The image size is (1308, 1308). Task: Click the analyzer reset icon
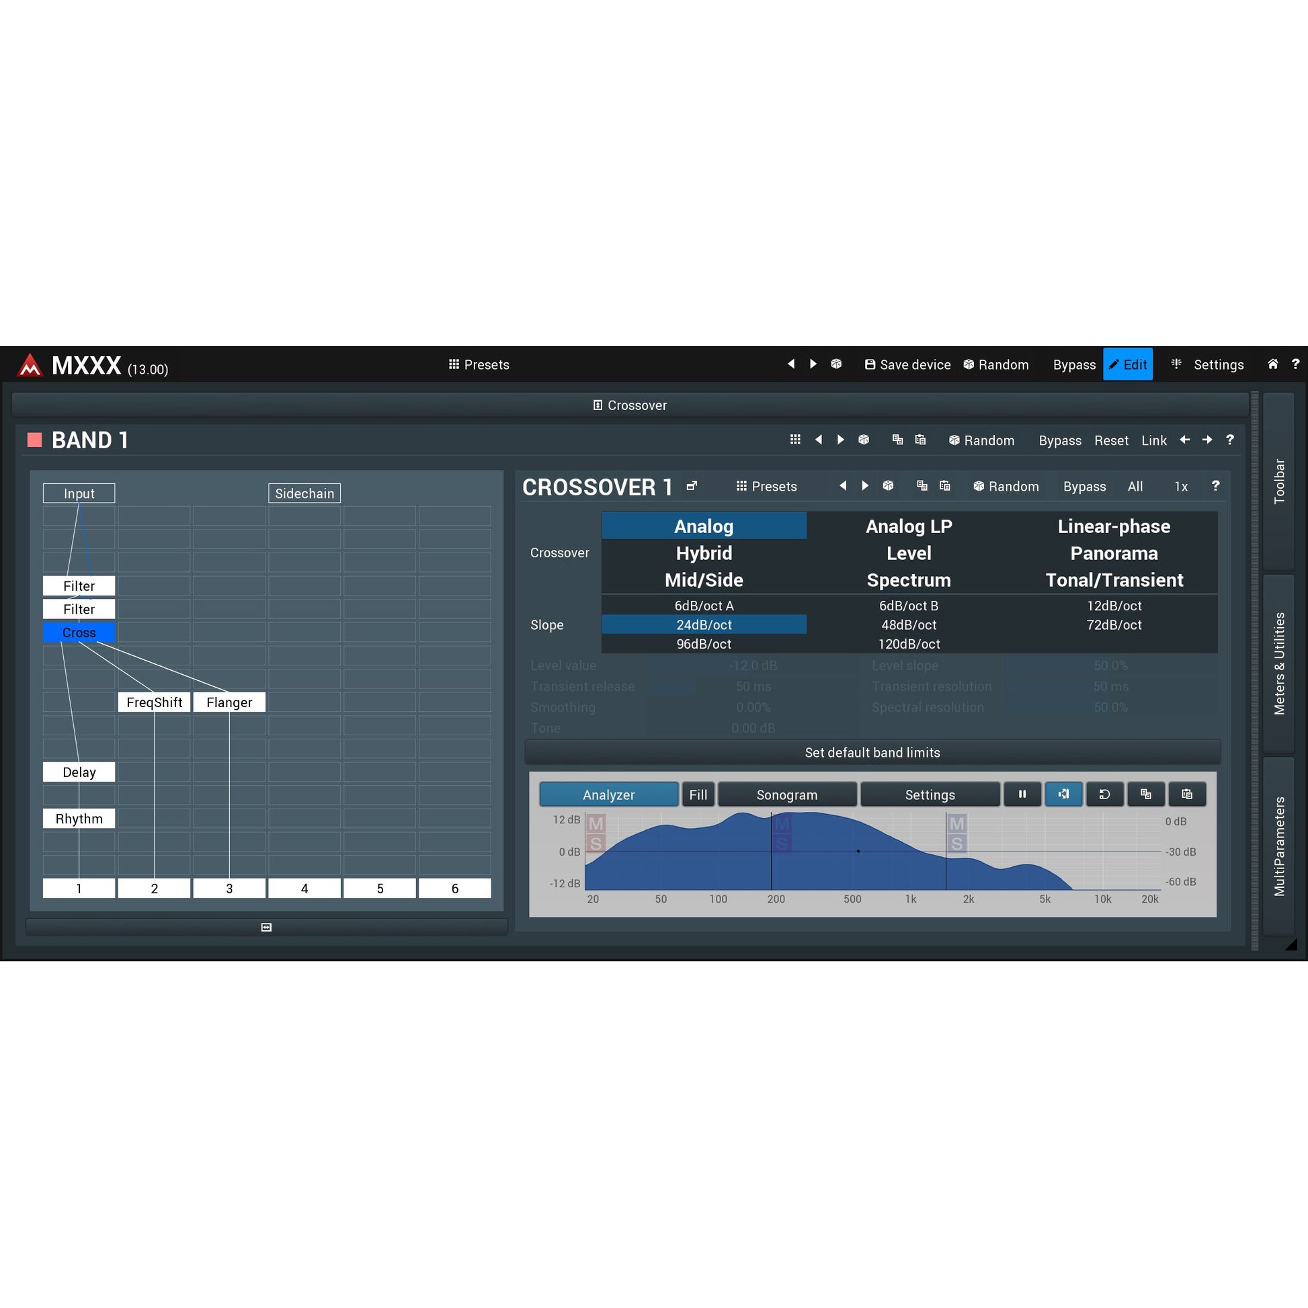pyautogui.click(x=1104, y=794)
